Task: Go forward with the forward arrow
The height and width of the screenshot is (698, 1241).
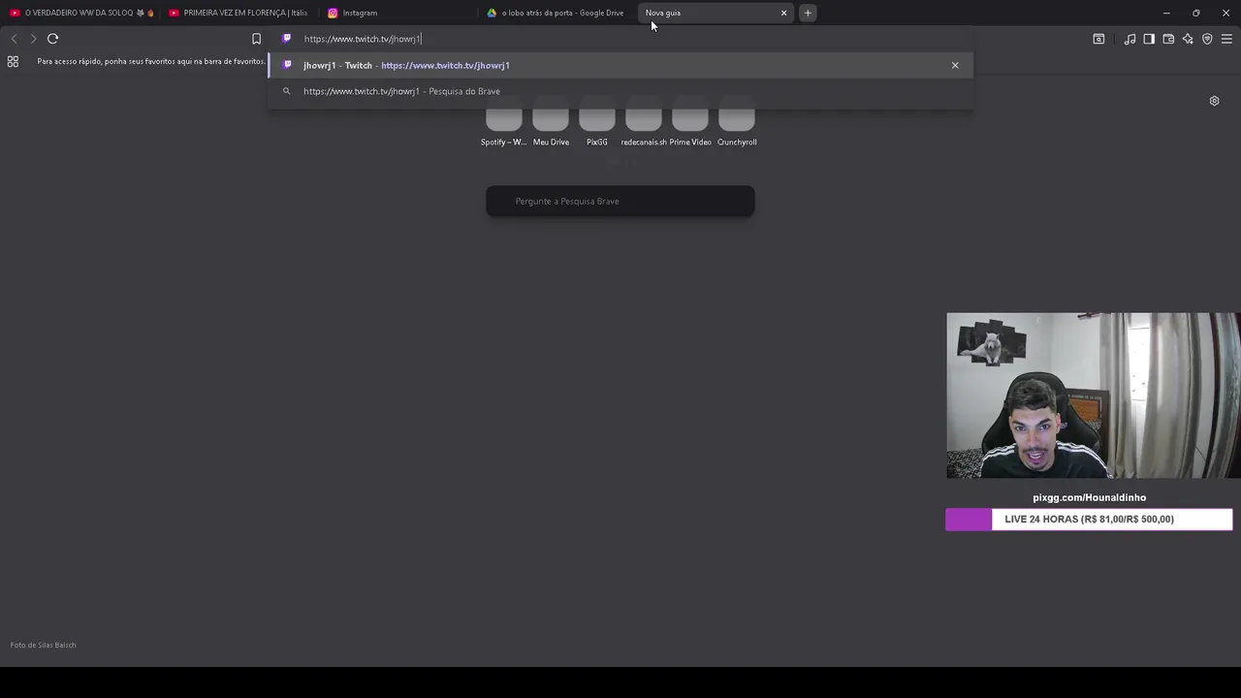Action: (33, 39)
